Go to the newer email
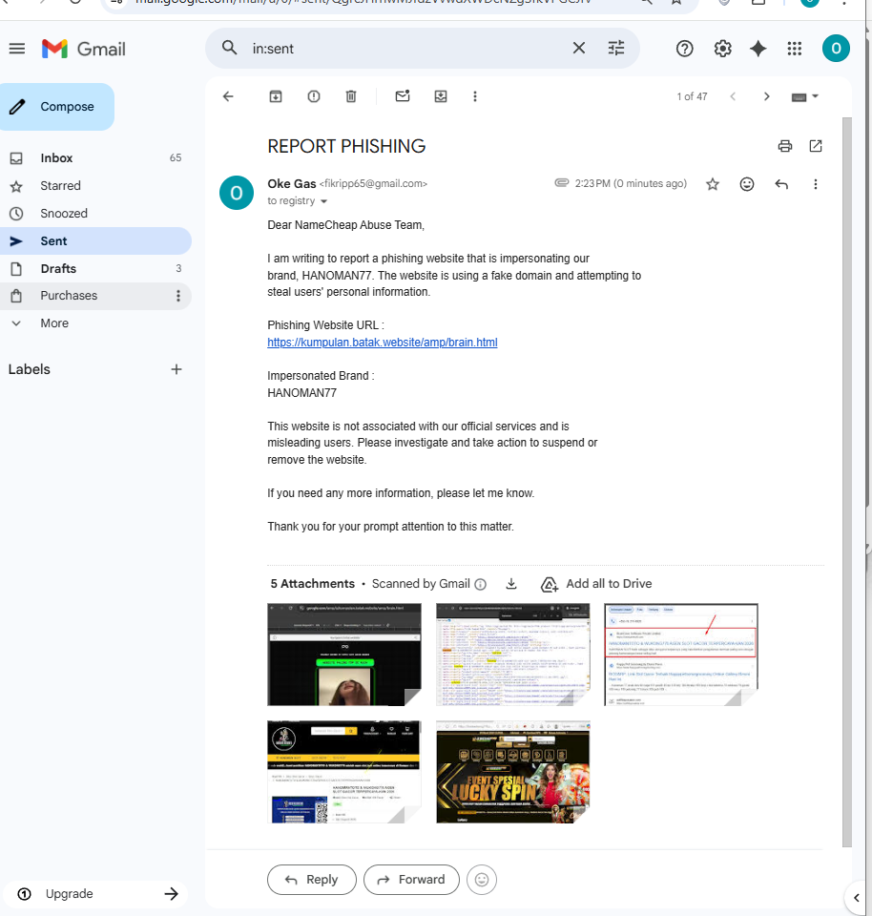The height and width of the screenshot is (916, 872). click(x=733, y=96)
